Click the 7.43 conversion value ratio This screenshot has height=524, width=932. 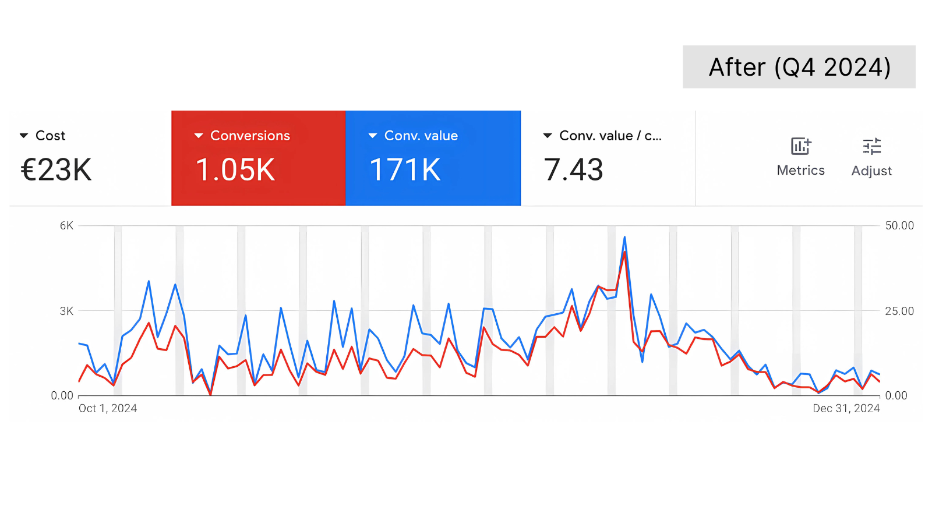pos(573,170)
